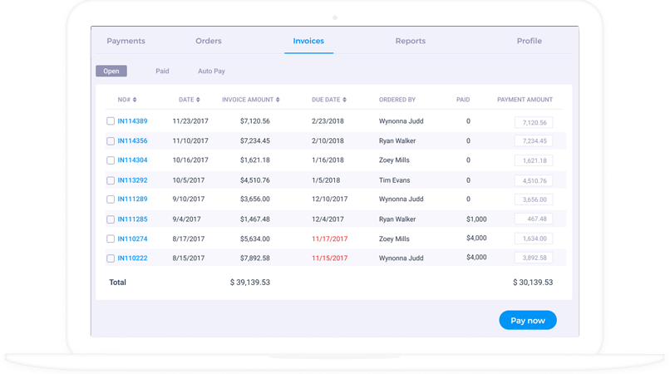
Task: Edit the payment amount field showing 467.48
Action: [534, 219]
